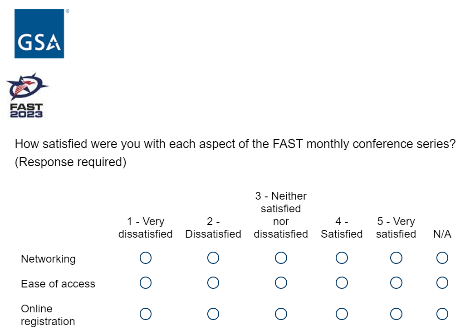
Task: Select N/A for Ease of access
Action: click(x=442, y=283)
